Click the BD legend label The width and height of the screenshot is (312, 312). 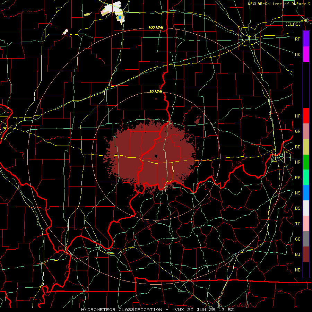(297, 147)
